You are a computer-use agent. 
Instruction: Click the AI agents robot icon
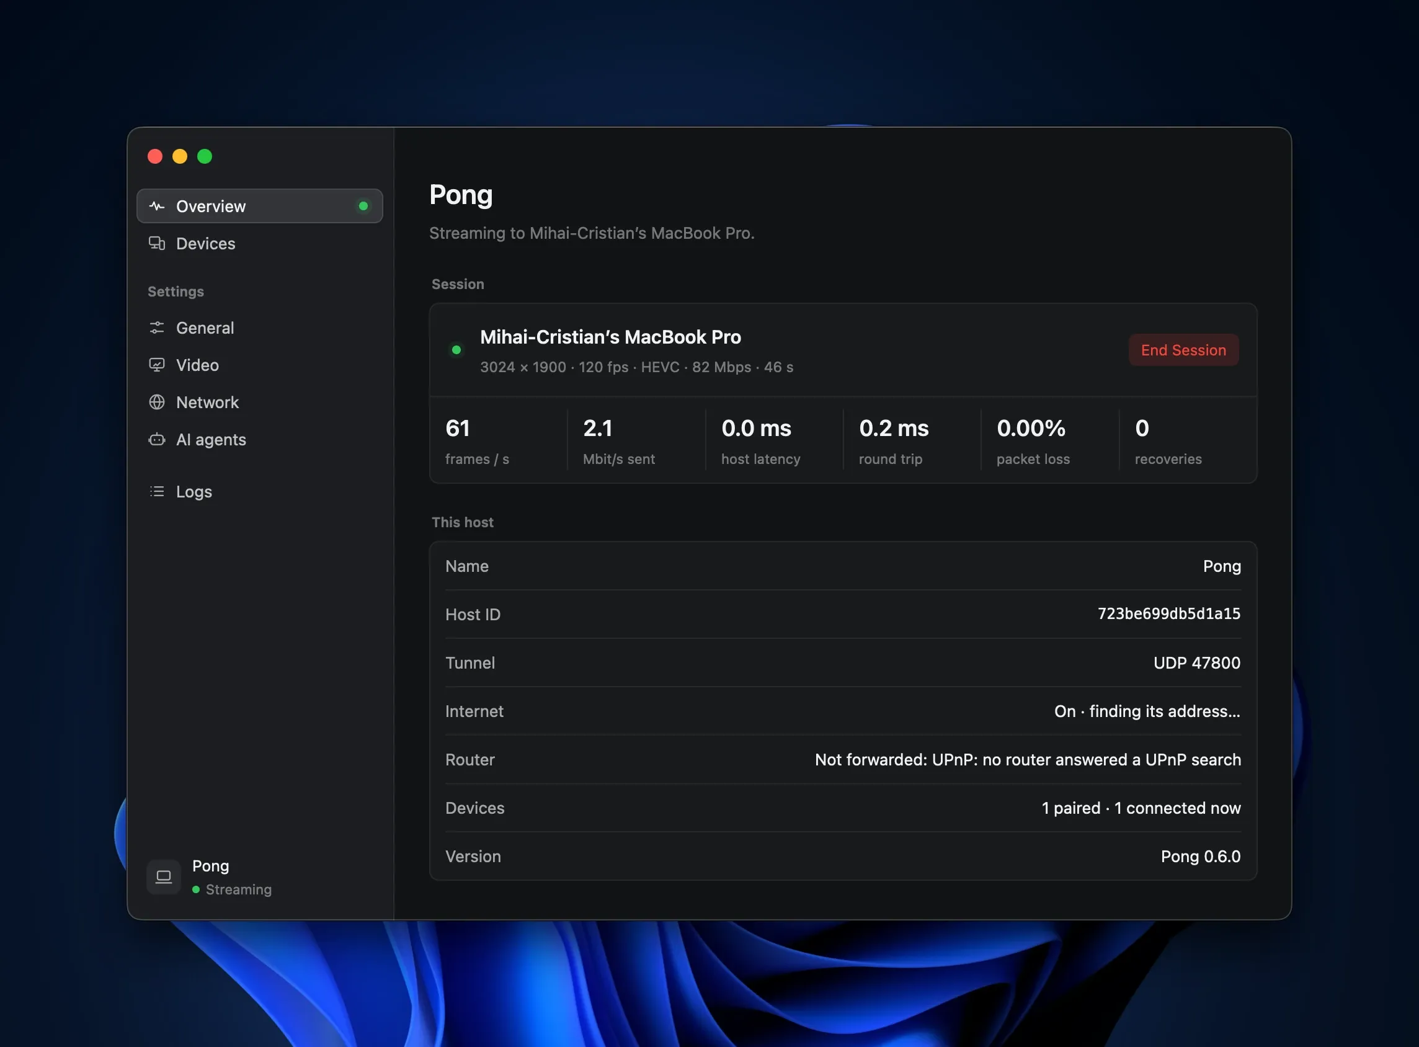click(x=156, y=440)
